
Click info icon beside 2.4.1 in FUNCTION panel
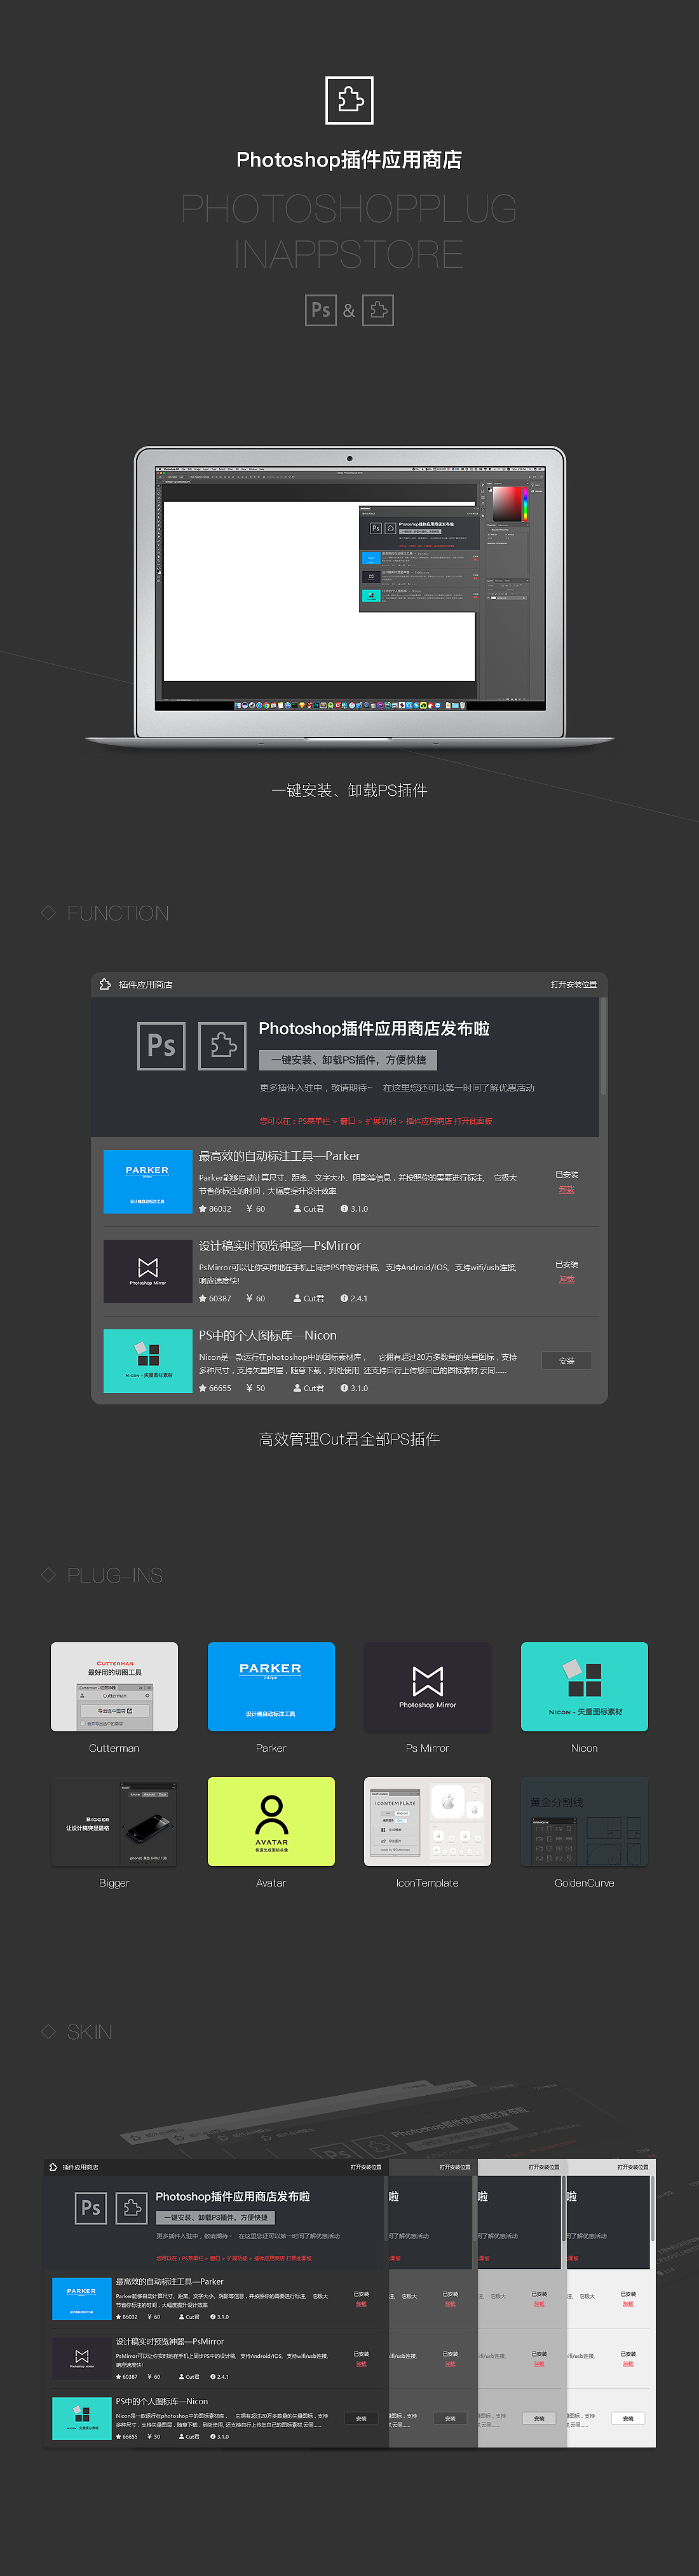pyautogui.click(x=344, y=1299)
